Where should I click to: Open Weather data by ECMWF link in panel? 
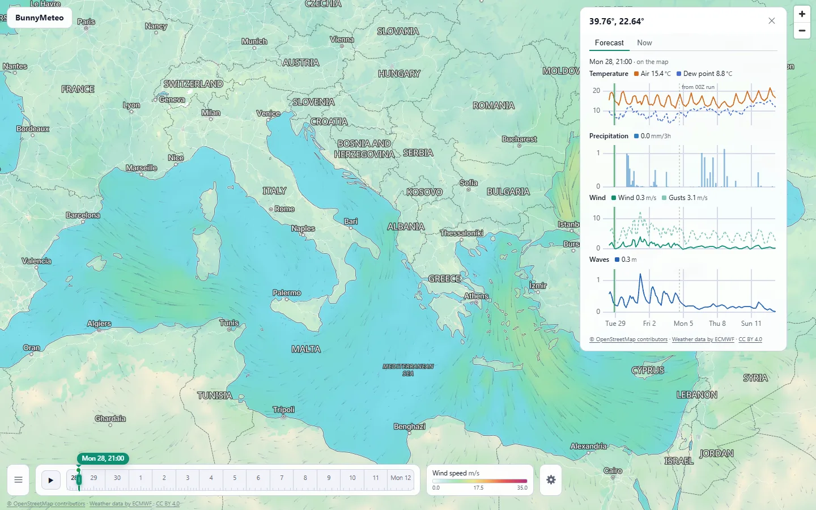[703, 339]
